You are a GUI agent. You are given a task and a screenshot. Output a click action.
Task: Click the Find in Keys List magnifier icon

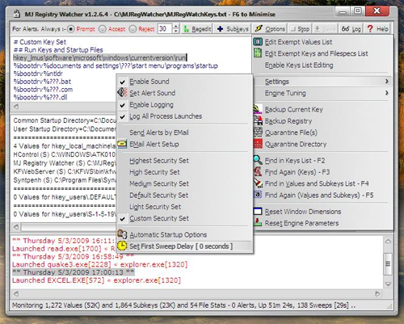(x=258, y=160)
